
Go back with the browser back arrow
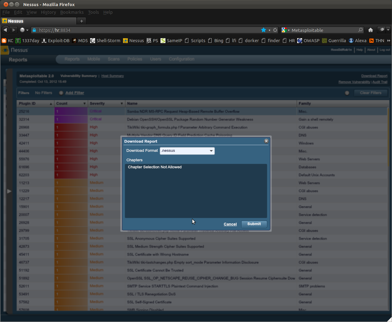(5, 30)
